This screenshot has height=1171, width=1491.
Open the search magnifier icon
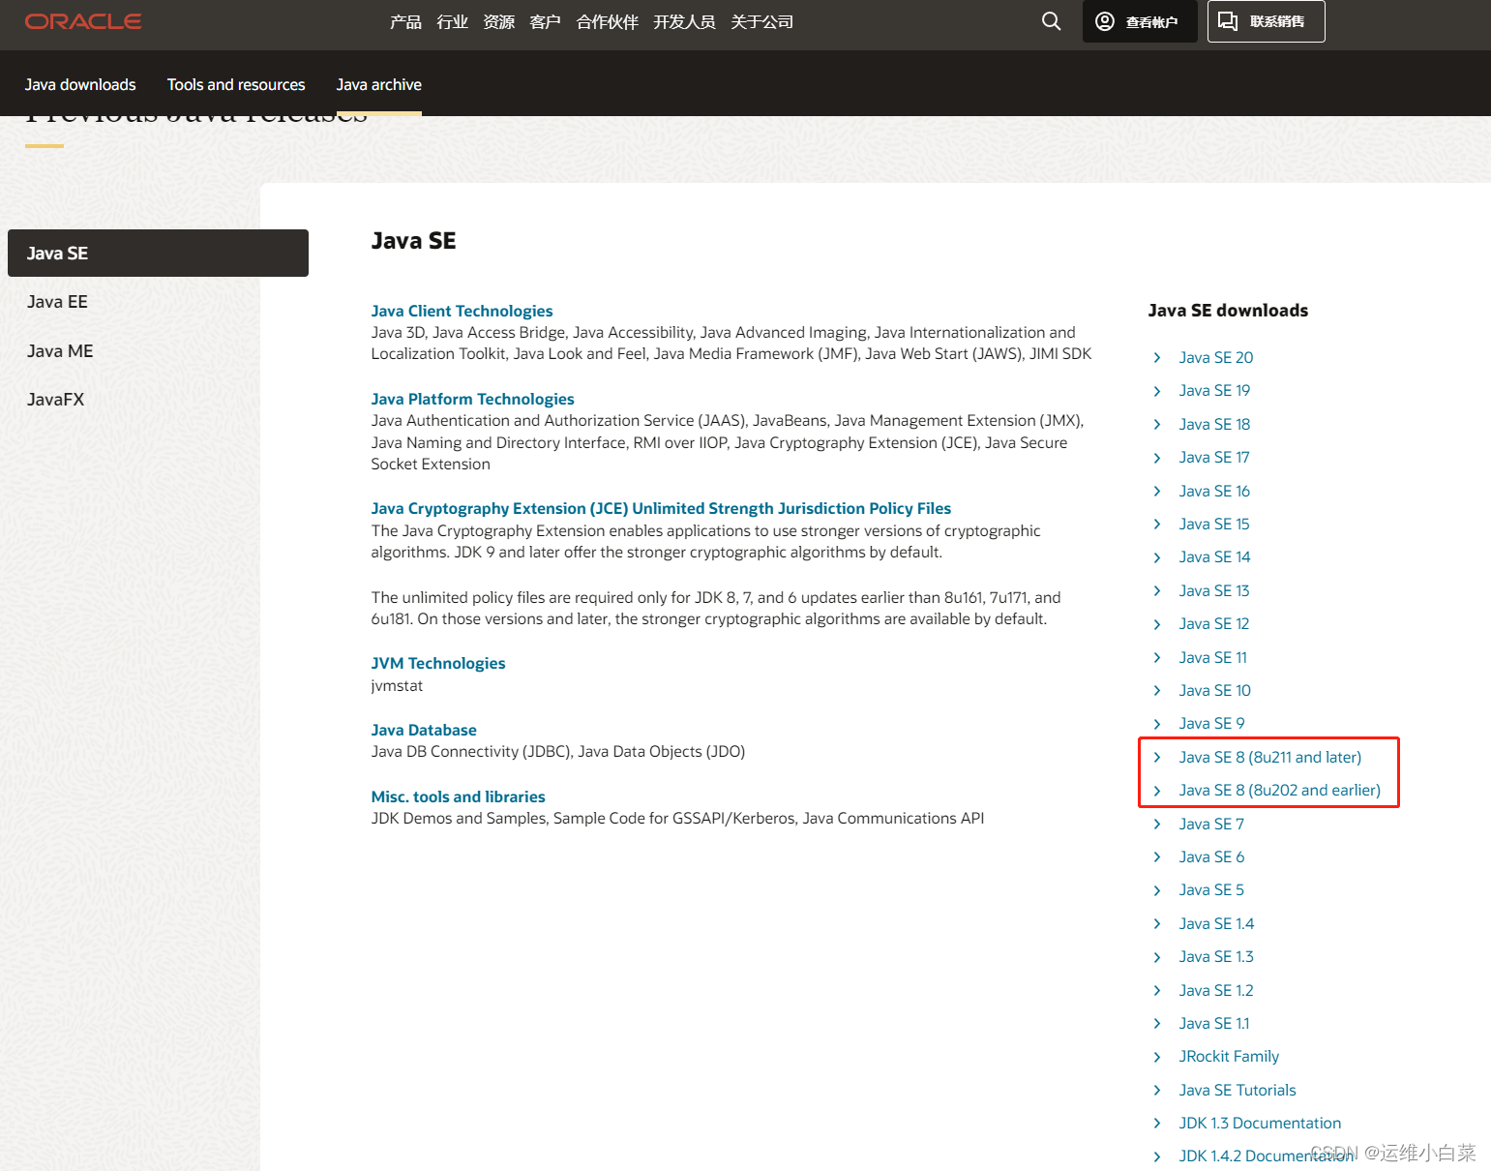tap(1051, 21)
